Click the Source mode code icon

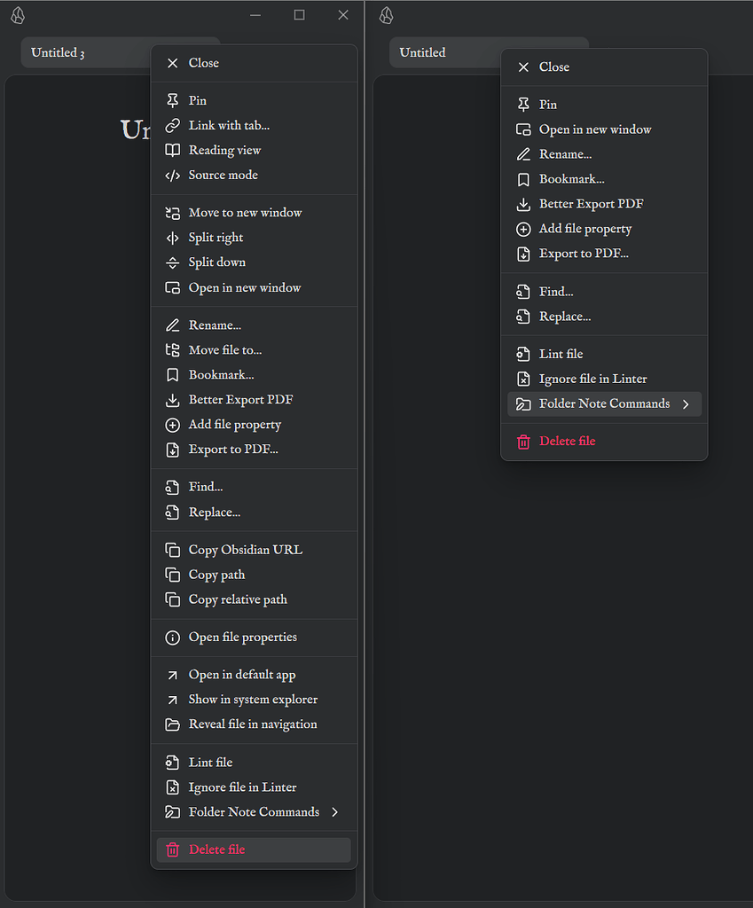point(173,176)
